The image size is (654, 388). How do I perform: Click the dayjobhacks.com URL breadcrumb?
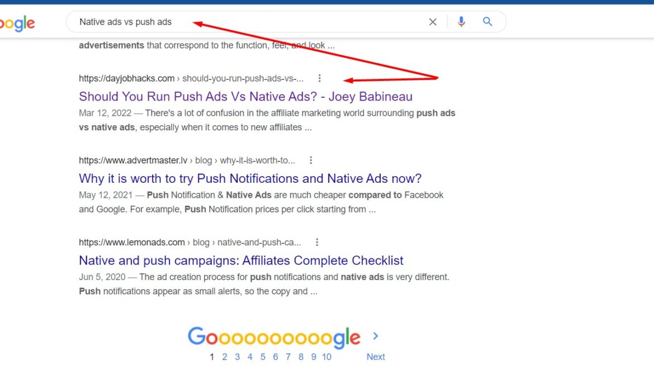tap(191, 78)
